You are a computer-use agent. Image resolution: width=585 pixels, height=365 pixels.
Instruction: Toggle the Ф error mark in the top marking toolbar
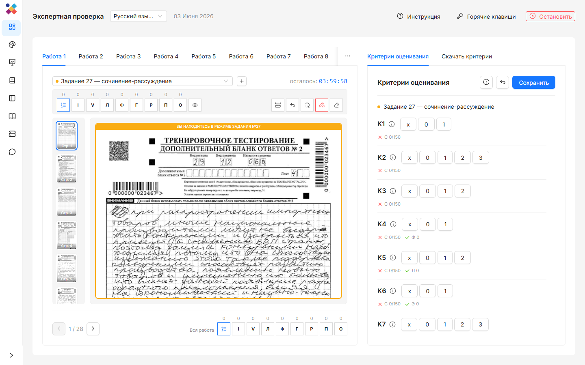[x=122, y=105]
